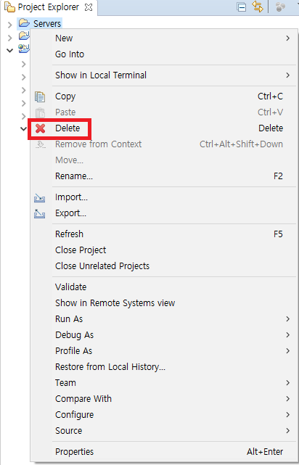Select Rename... menu item
This screenshot has height=465, width=299.
pos(164,176)
